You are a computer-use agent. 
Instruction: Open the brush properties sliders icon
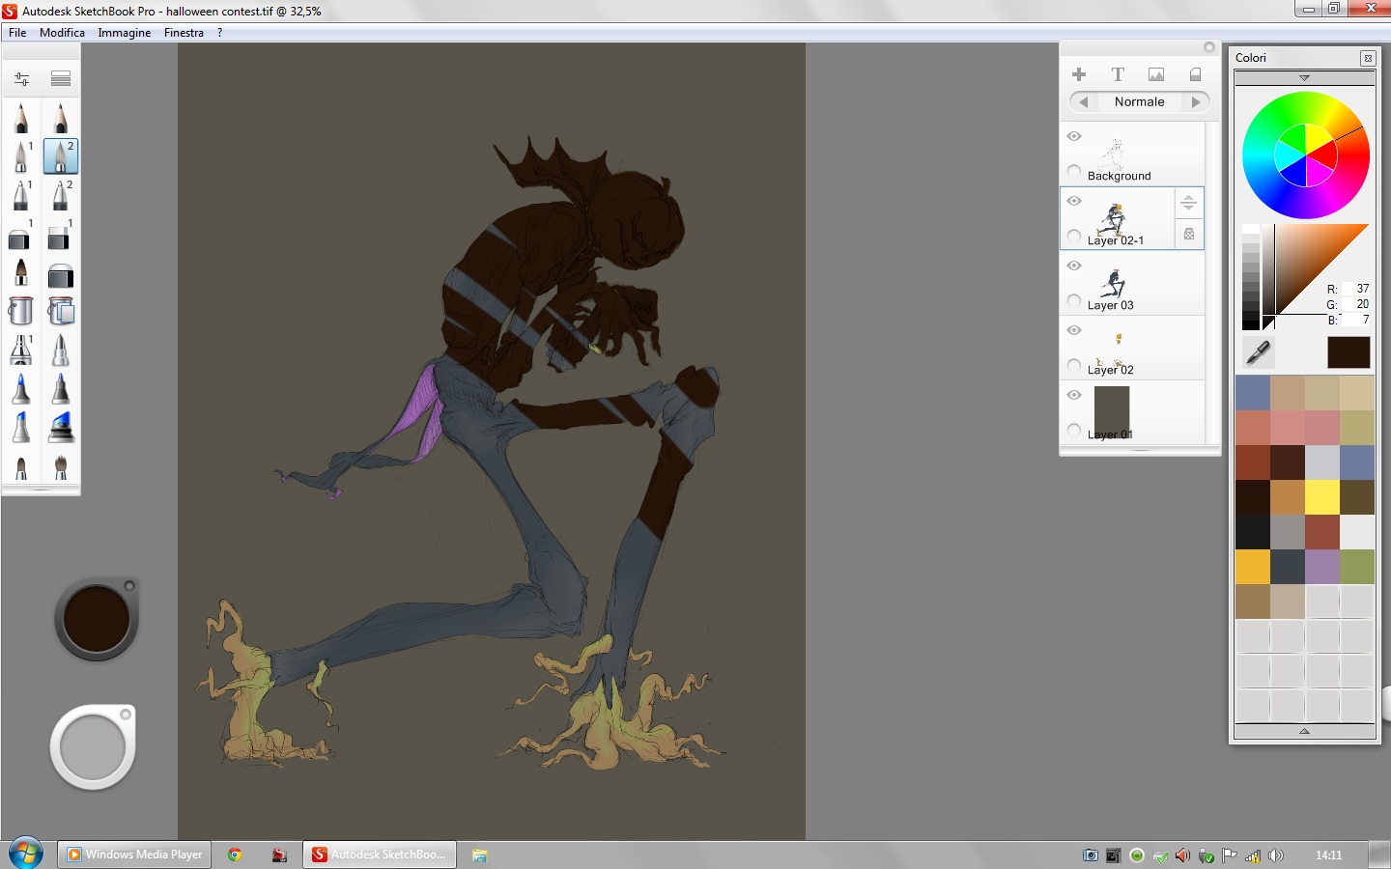tap(21, 78)
